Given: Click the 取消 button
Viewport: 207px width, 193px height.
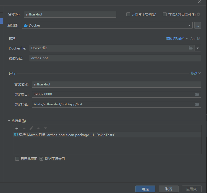Looking at the screenshot, I should (x=169, y=189).
